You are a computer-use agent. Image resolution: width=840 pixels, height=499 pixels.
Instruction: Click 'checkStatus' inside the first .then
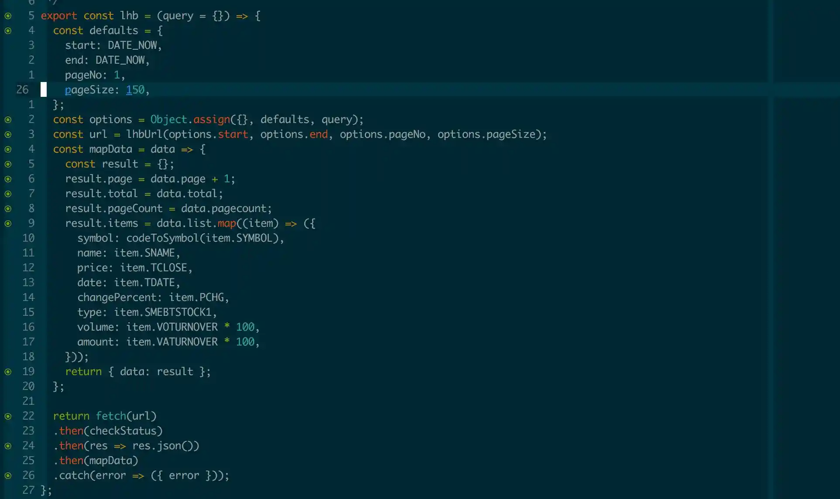point(123,431)
